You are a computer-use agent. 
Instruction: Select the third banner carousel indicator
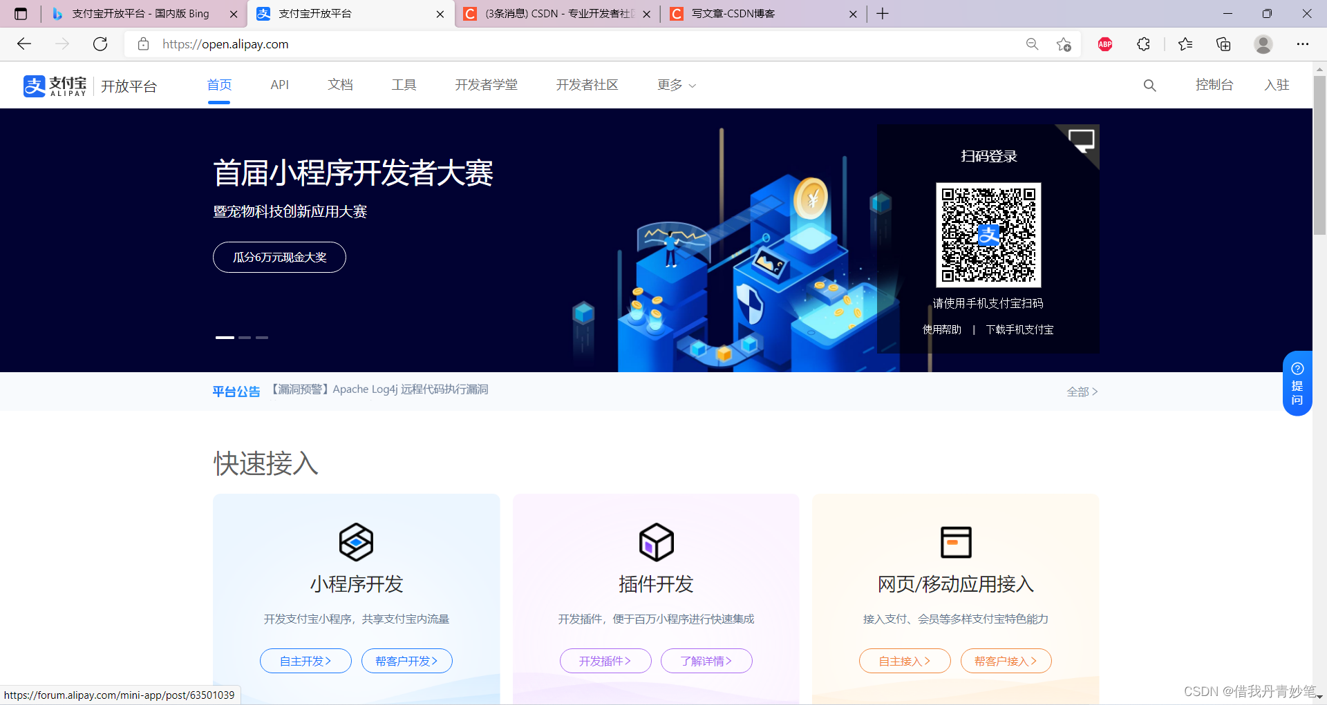[x=262, y=338]
